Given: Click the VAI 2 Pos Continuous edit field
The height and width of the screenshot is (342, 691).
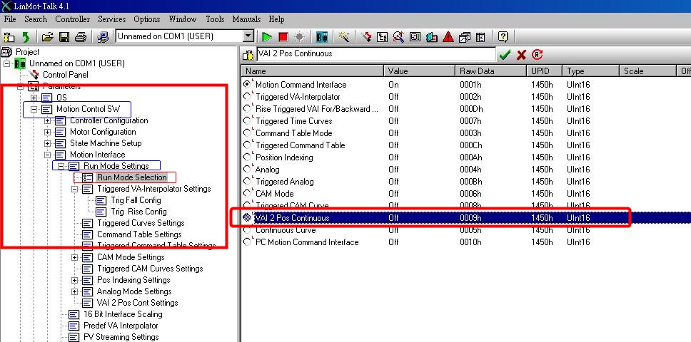Looking at the screenshot, I should pyautogui.click(x=376, y=54).
